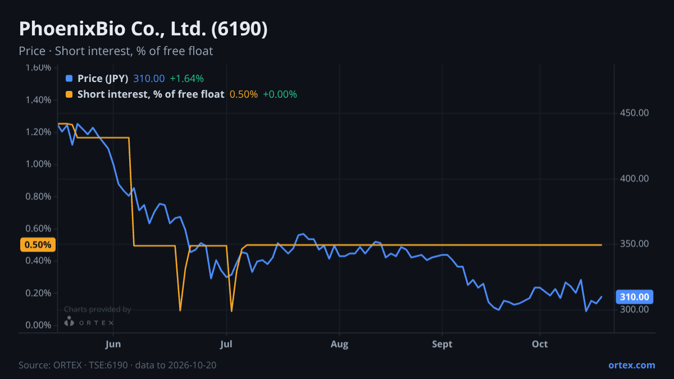The image size is (674, 379).
Task: Click the subtitle 'Price · Short interest, % of free float'
Action: [x=116, y=51]
